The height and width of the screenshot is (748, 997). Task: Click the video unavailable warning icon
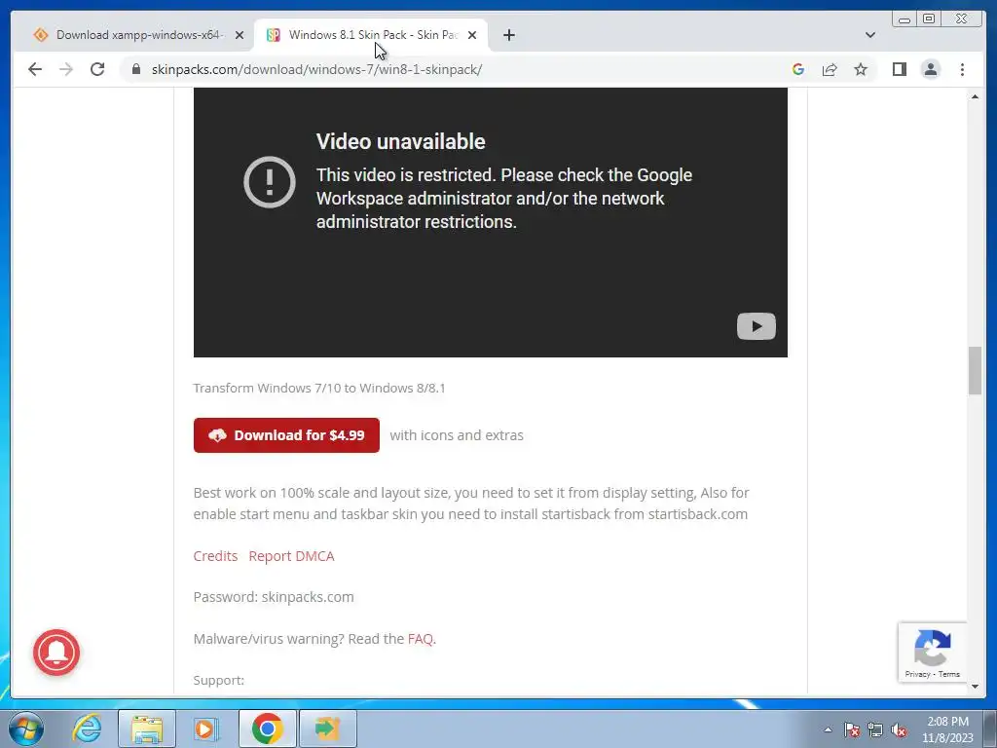[x=270, y=182]
